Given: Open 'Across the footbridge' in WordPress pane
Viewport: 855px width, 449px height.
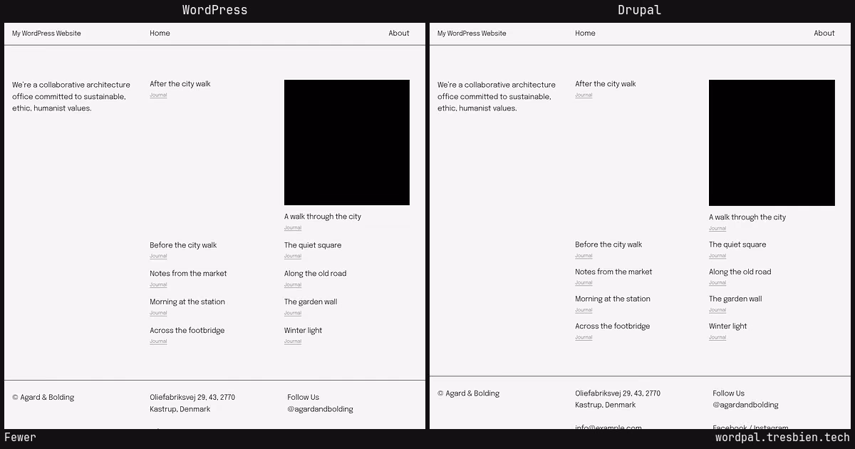Looking at the screenshot, I should [187, 331].
